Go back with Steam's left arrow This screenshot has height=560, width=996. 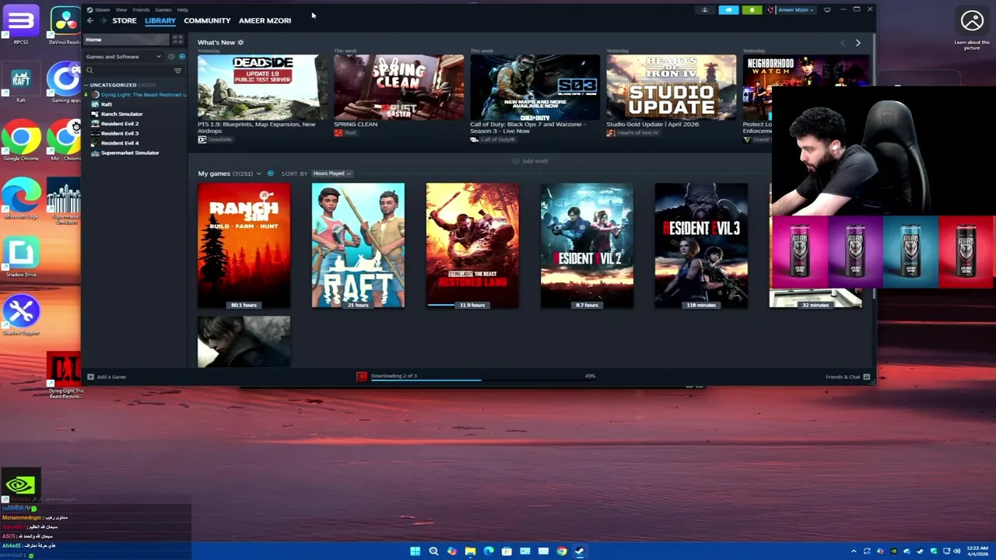(x=89, y=21)
